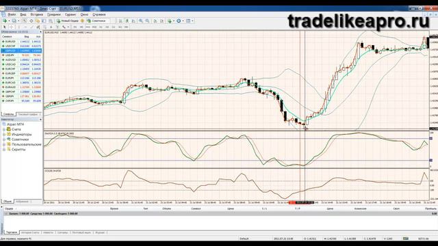
Task: Open the Periods clock icon
Action: [x=179, y=20]
